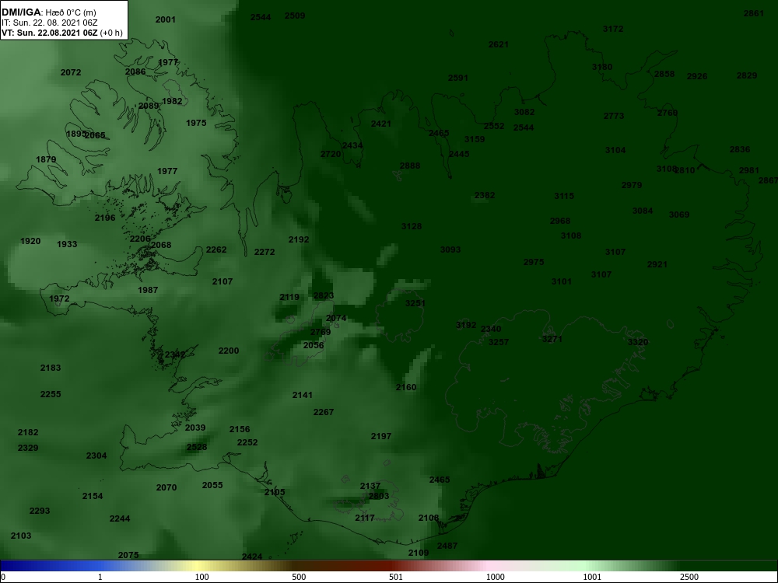Click the value 2979 on the map
Image resolution: width=778 pixels, height=583 pixels.
(632, 186)
